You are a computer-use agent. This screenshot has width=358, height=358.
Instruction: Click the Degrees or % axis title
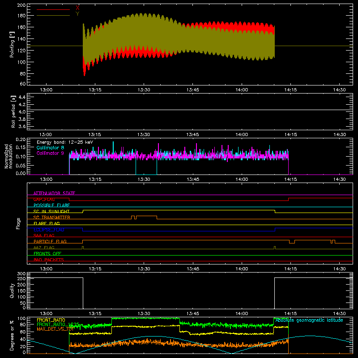[12, 335]
